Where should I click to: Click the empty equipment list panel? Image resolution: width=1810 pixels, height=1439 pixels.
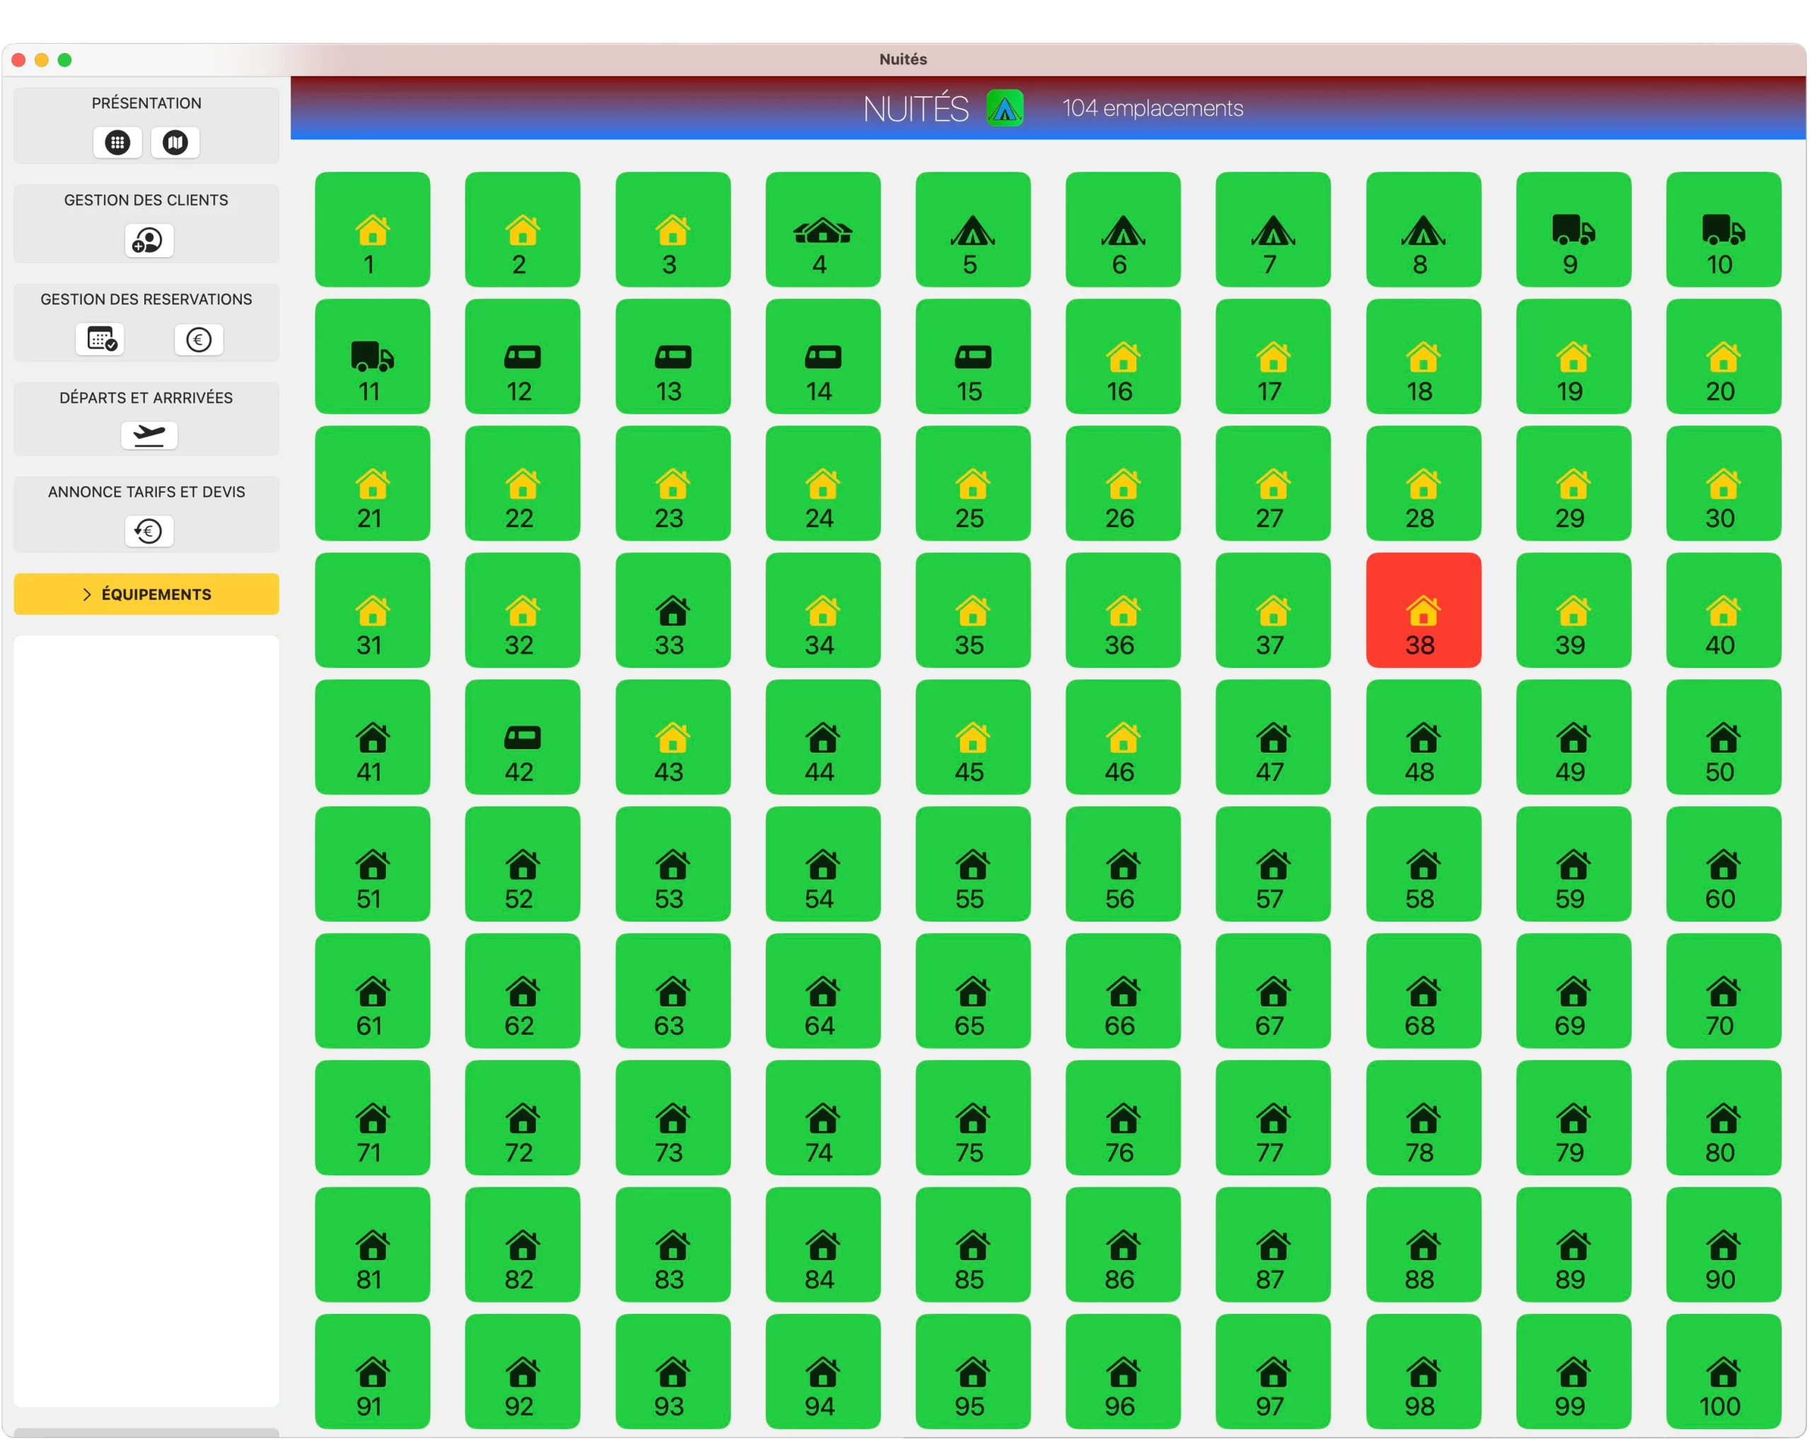pyautogui.click(x=146, y=1021)
